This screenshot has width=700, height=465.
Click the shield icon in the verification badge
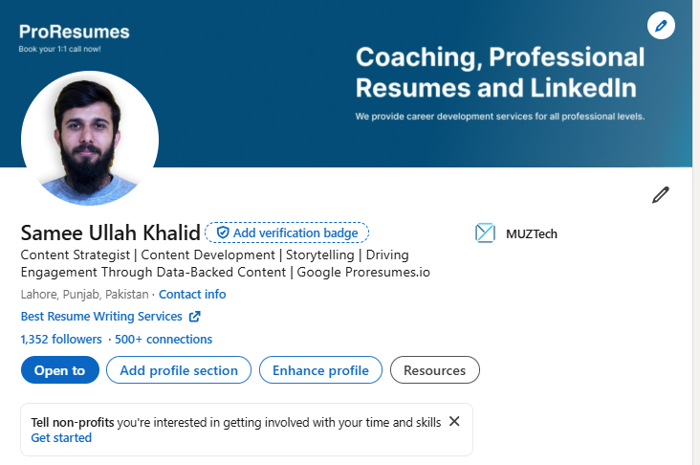coord(222,232)
